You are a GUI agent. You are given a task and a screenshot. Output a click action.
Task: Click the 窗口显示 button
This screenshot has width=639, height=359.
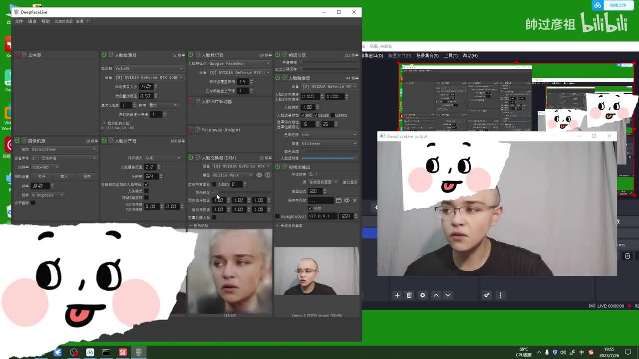click(x=350, y=182)
